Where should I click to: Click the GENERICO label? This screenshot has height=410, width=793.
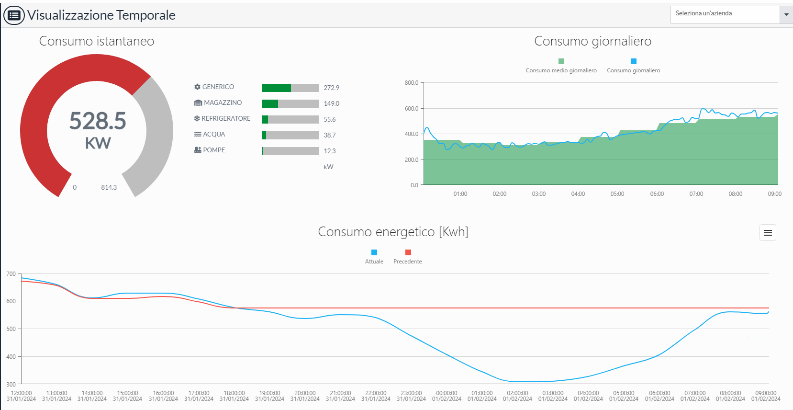click(x=218, y=87)
